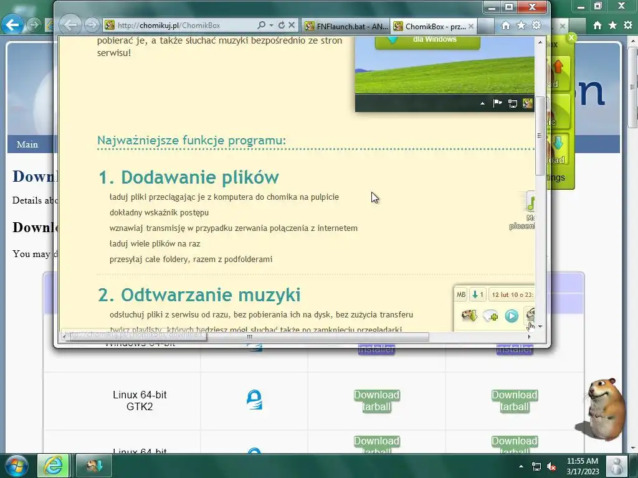
Task: Click the muted volume icon in system tray
Action: pos(552,466)
